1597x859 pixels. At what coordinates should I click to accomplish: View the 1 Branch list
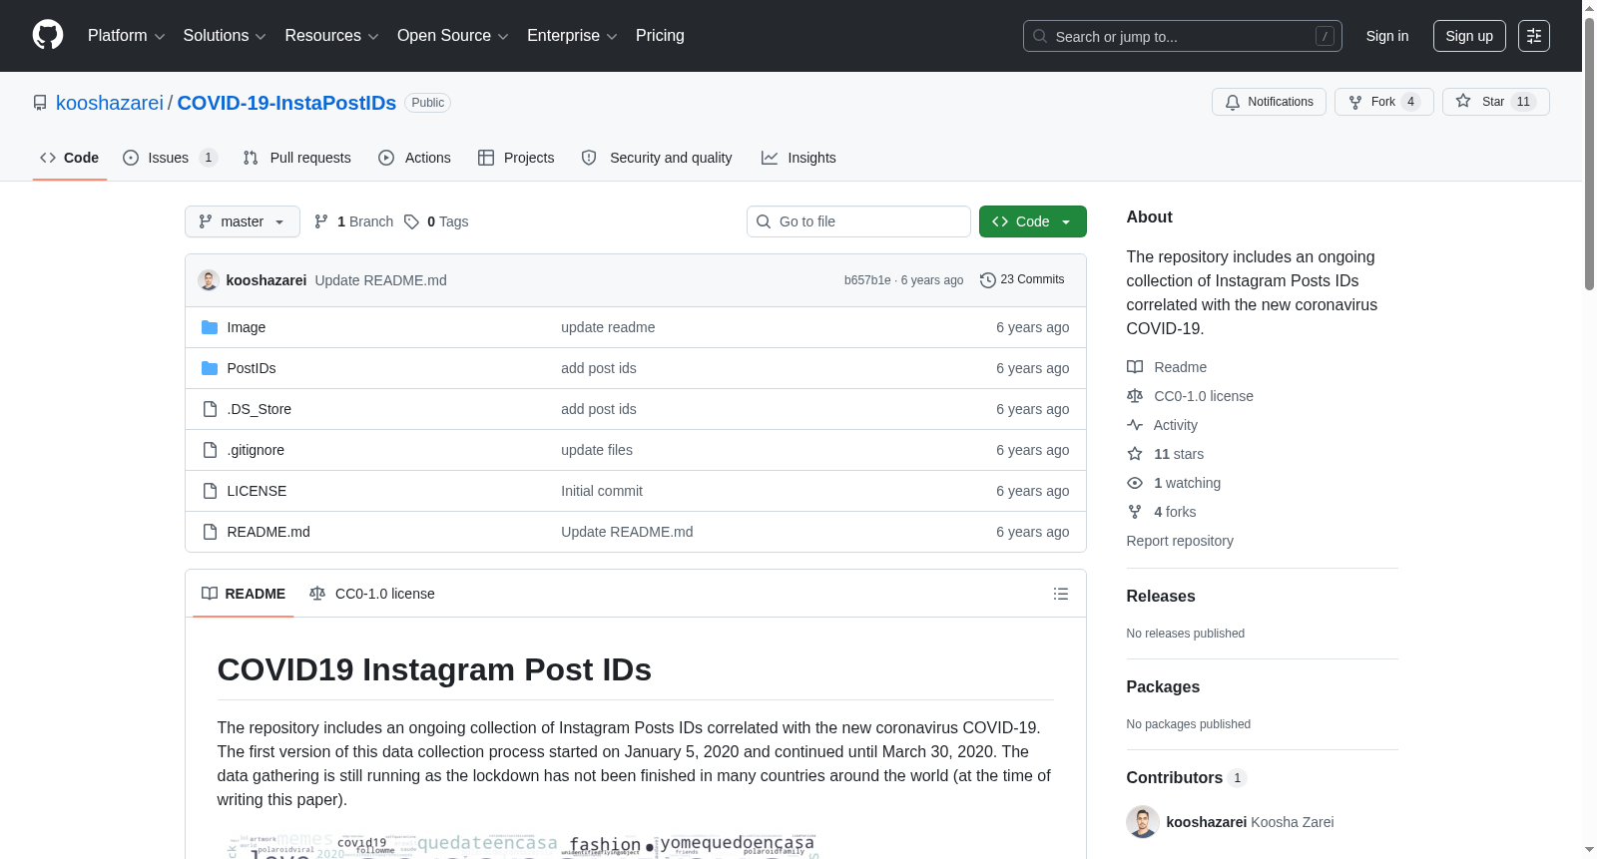tap(354, 221)
